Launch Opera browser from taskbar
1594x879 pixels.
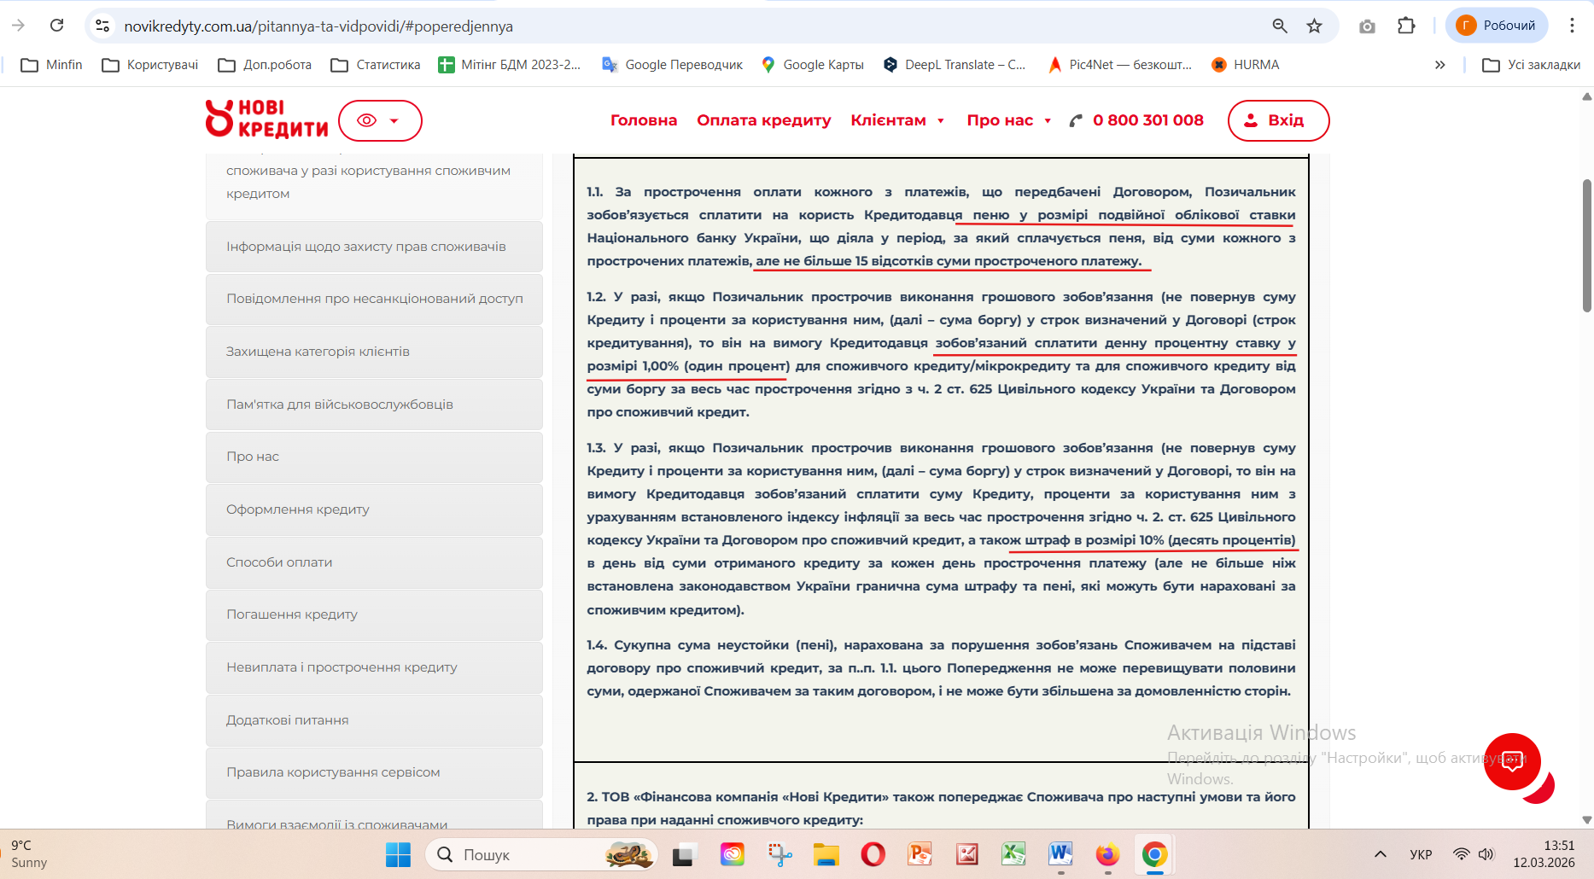[x=873, y=854]
